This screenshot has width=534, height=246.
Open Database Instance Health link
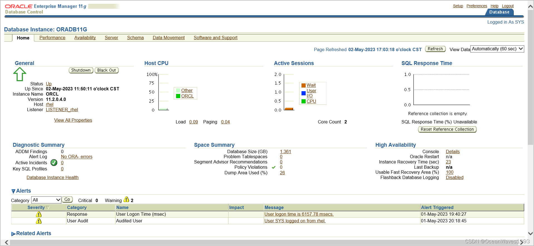53,178
